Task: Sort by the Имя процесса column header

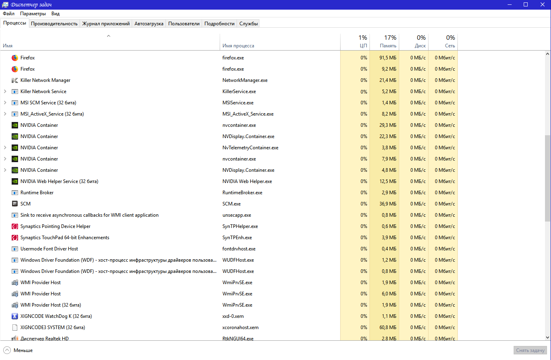Action: pos(280,42)
